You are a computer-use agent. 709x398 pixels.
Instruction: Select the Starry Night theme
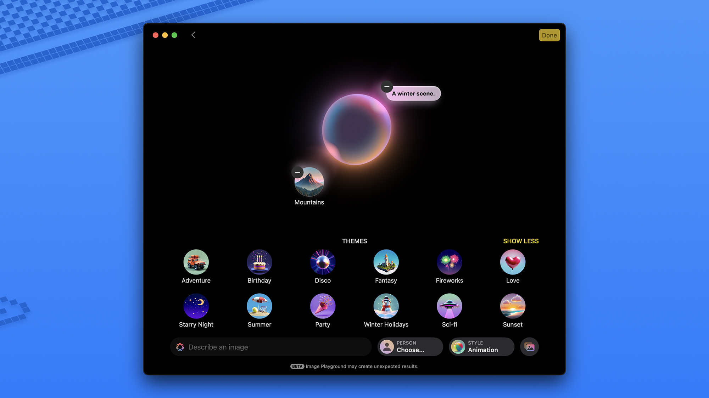point(196,306)
